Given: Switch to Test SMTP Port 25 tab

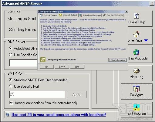Looking at the screenshot, I should point(113,15).
